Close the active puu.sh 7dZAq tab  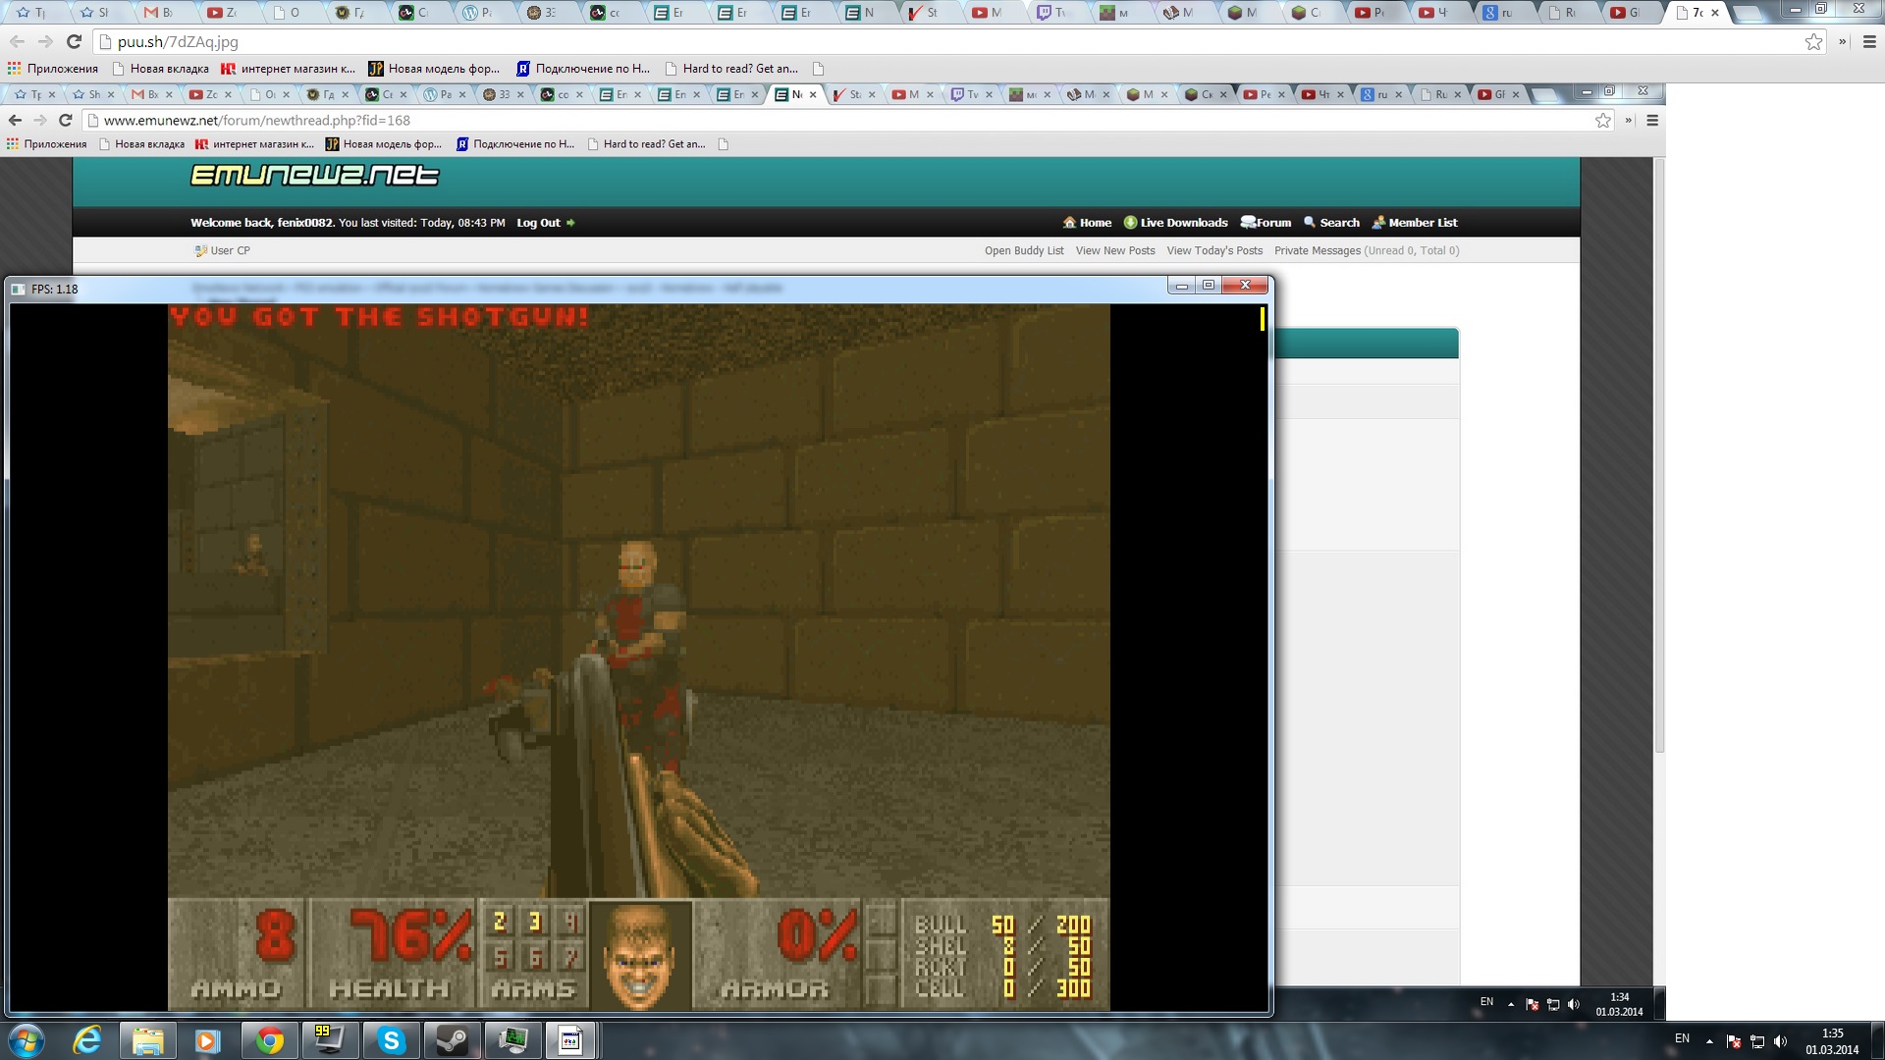[1715, 13]
